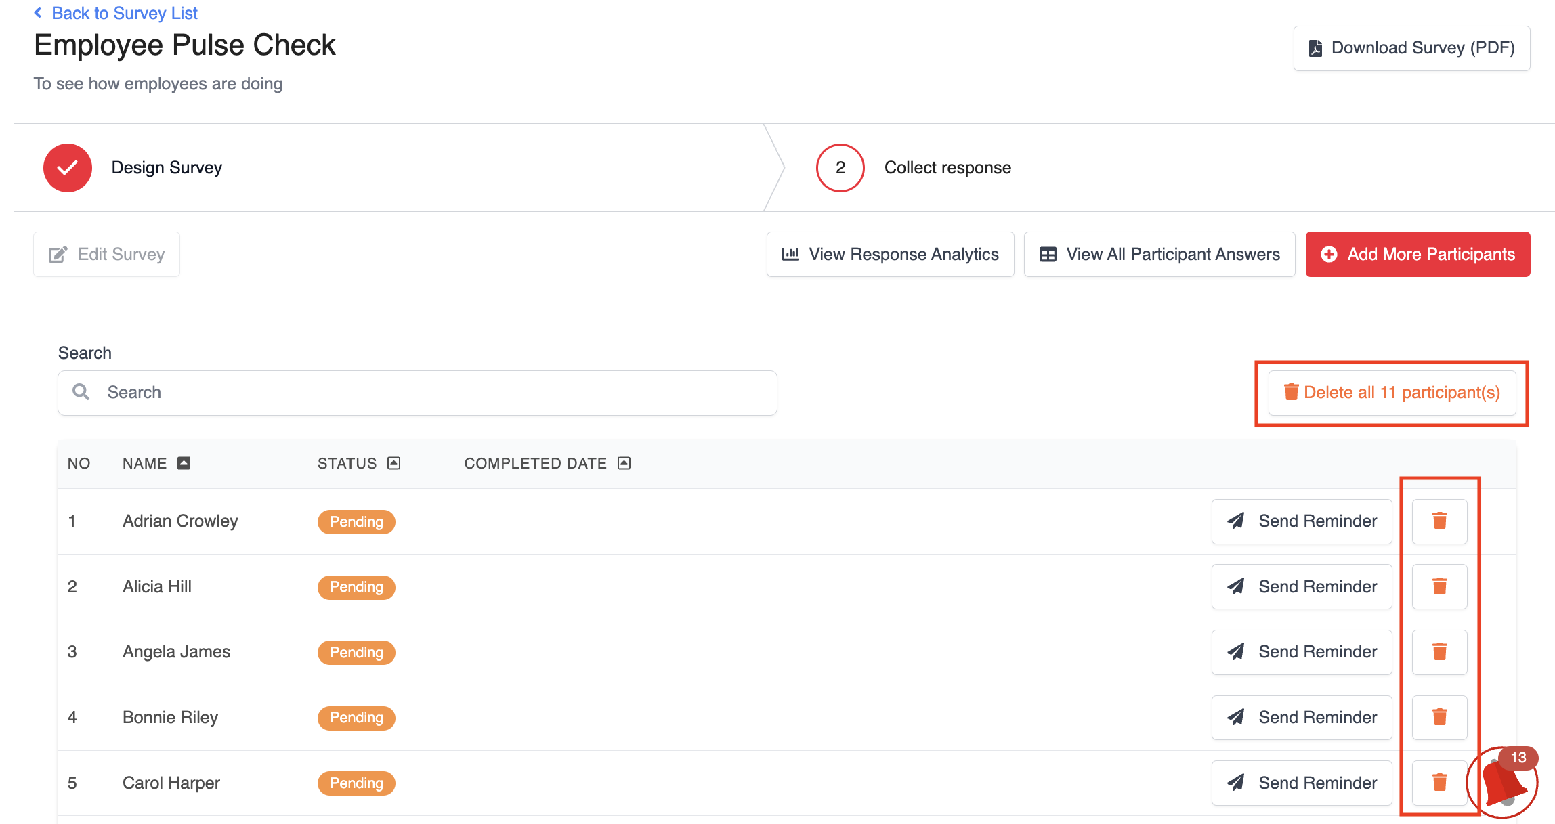Click Add More Participants button
1555x824 pixels.
click(1418, 254)
